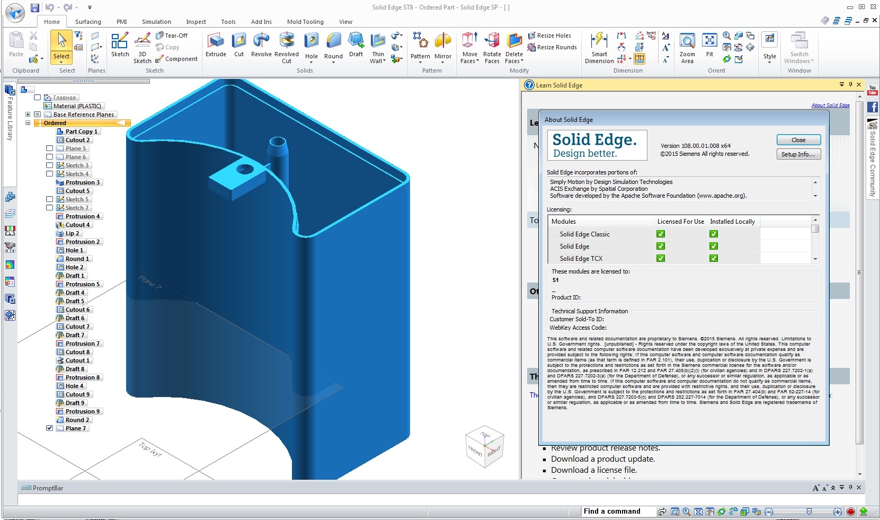Open the Mold Tooling tab
880x520 pixels.
(x=305, y=22)
